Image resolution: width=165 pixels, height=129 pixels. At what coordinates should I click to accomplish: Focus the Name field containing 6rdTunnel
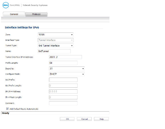coord(54,51)
